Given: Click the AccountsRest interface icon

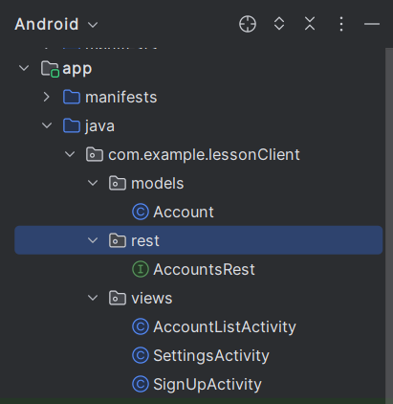Looking at the screenshot, I should tap(141, 269).
